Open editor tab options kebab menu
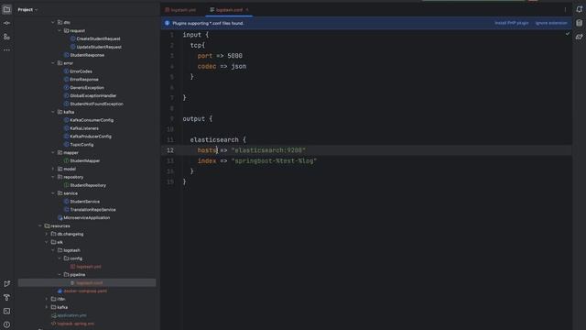The height and width of the screenshot is (330, 586). 565,10
